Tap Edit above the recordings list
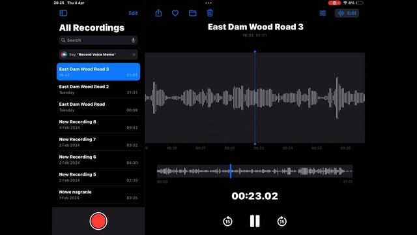Image resolution: width=417 pixels, height=235 pixels. point(133,13)
